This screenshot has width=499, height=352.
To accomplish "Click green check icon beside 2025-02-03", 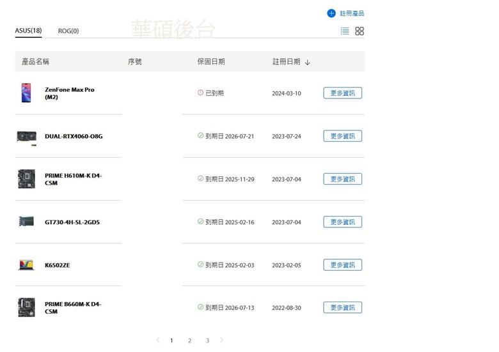I will [x=200, y=264].
